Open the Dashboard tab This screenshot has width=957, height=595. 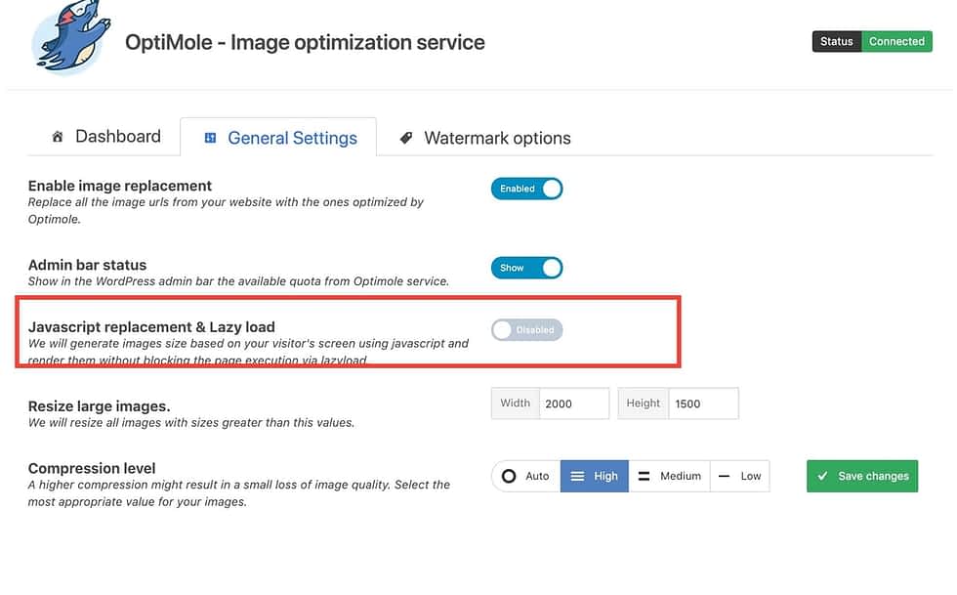(x=106, y=136)
